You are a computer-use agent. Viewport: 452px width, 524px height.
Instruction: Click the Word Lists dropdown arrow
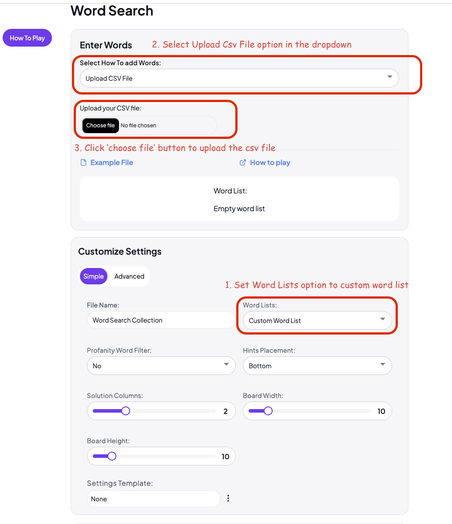(x=383, y=319)
